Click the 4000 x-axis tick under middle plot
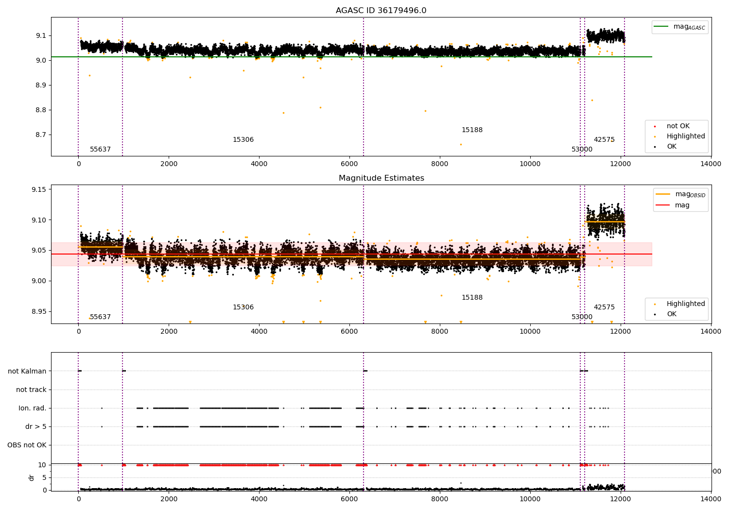 (259, 331)
